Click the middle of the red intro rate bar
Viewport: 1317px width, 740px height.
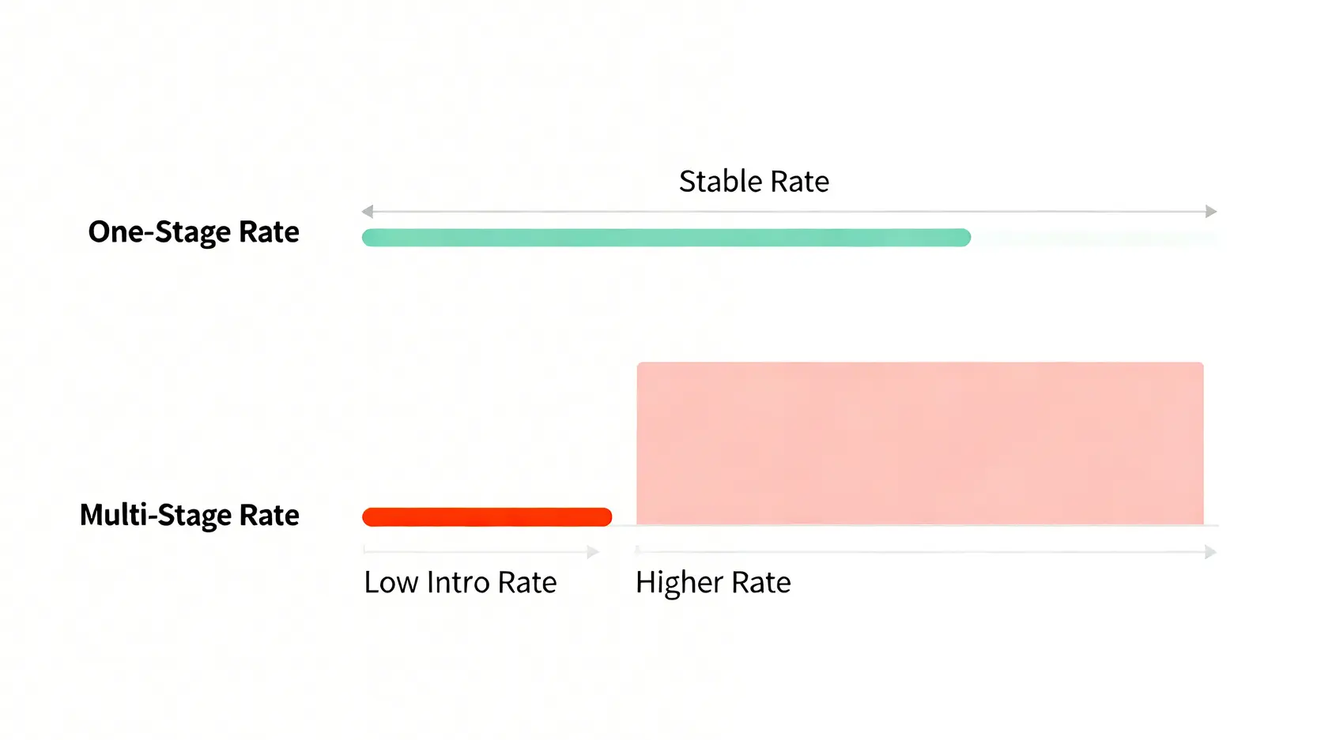tap(487, 517)
